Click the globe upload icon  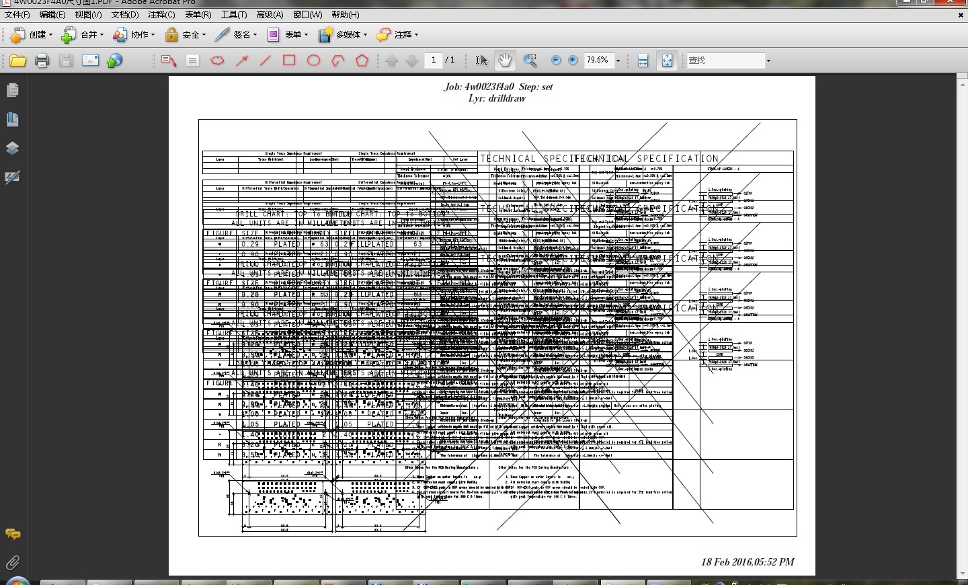(x=115, y=61)
